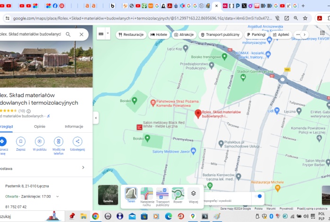This screenshot has height=222, width=330.
Task: Open the Mail app in taskbar
Action: click(132, 216)
